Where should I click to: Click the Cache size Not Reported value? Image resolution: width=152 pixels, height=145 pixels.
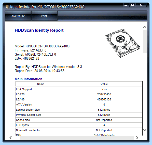[x=104, y=120]
